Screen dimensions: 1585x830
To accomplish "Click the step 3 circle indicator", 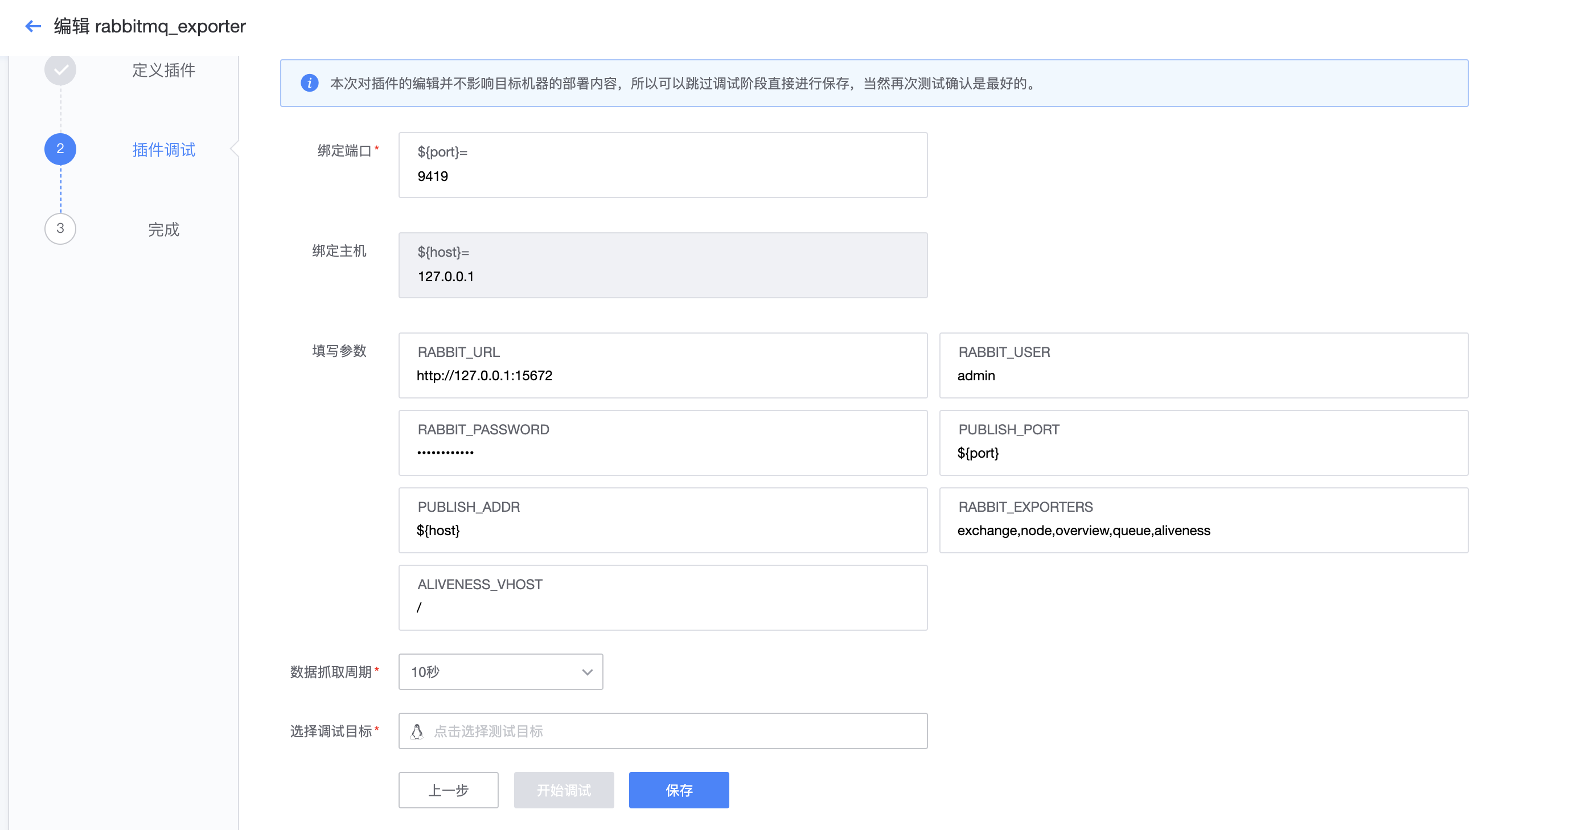I will pos(60,228).
